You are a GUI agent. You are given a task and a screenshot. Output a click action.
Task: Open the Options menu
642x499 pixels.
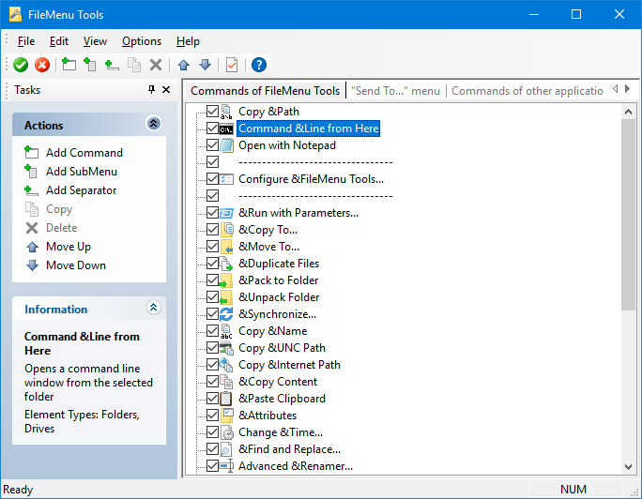pyautogui.click(x=142, y=41)
